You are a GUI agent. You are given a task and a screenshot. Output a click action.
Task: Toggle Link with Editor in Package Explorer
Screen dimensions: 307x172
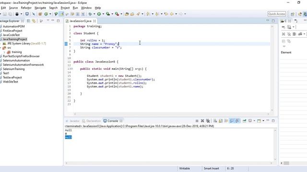(34, 21)
